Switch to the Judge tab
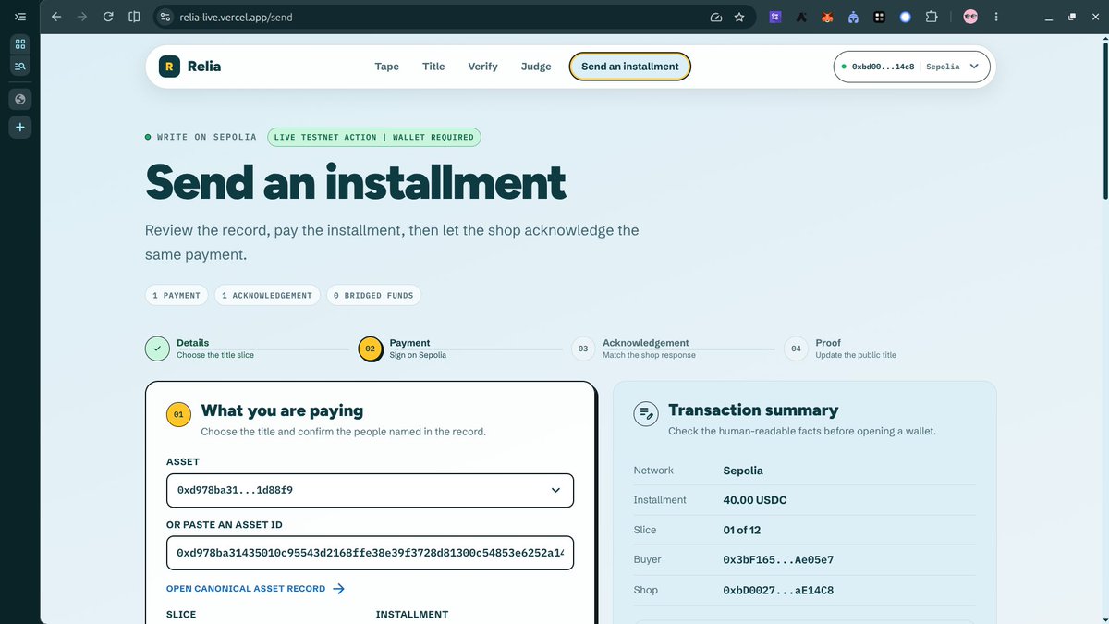This screenshot has height=624, width=1109. click(x=536, y=67)
